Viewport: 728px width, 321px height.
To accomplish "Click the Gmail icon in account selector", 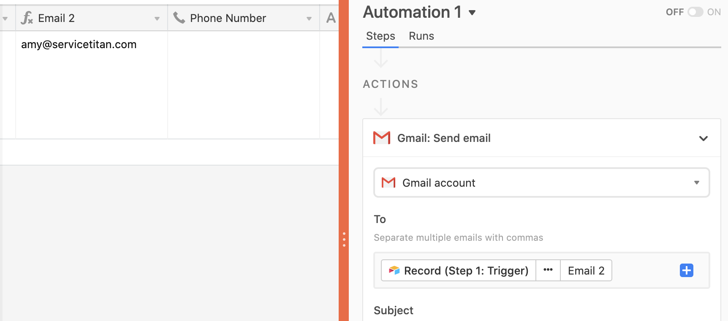I will point(388,182).
